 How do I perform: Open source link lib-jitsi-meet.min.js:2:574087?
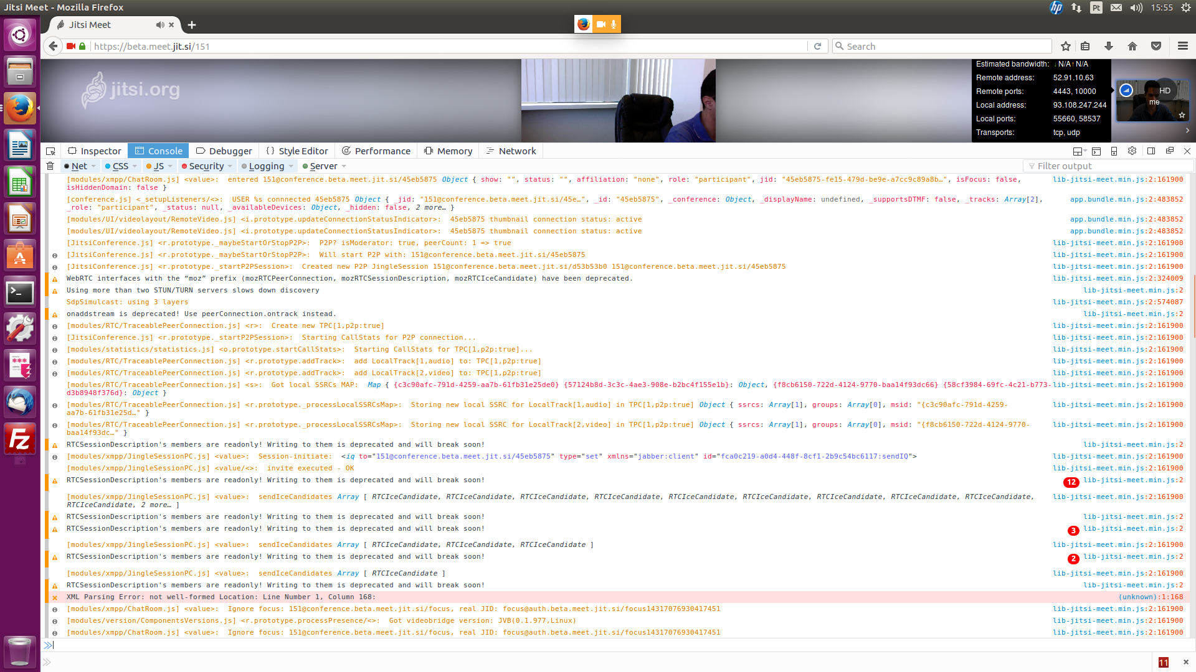(1118, 302)
